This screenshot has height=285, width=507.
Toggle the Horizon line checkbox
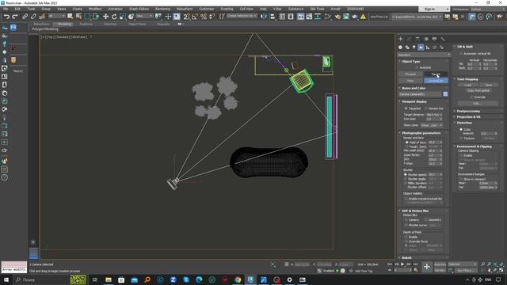pos(425,108)
